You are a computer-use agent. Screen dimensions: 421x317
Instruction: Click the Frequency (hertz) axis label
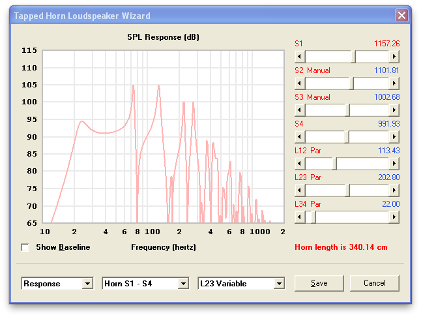(x=164, y=247)
